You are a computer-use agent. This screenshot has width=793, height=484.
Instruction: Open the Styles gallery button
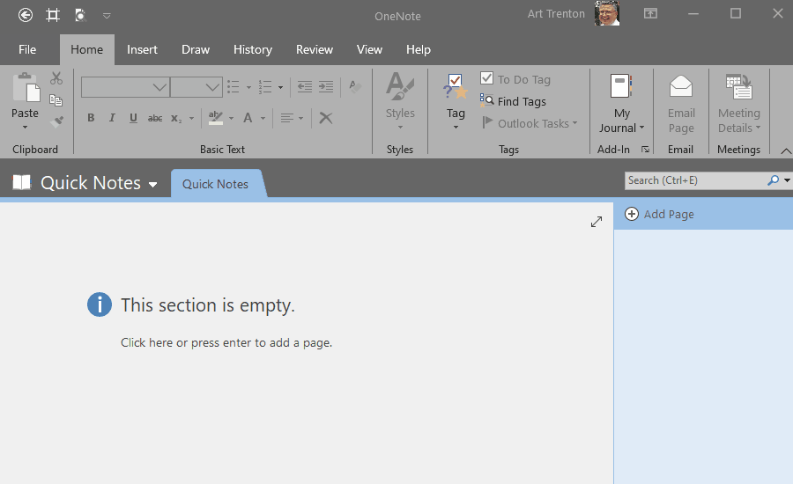click(x=400, y=101)
